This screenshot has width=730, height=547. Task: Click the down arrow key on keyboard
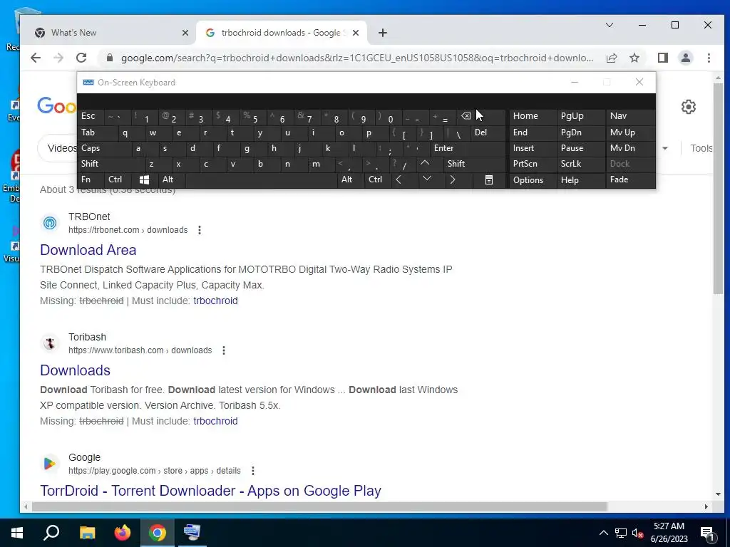(426, 179)
